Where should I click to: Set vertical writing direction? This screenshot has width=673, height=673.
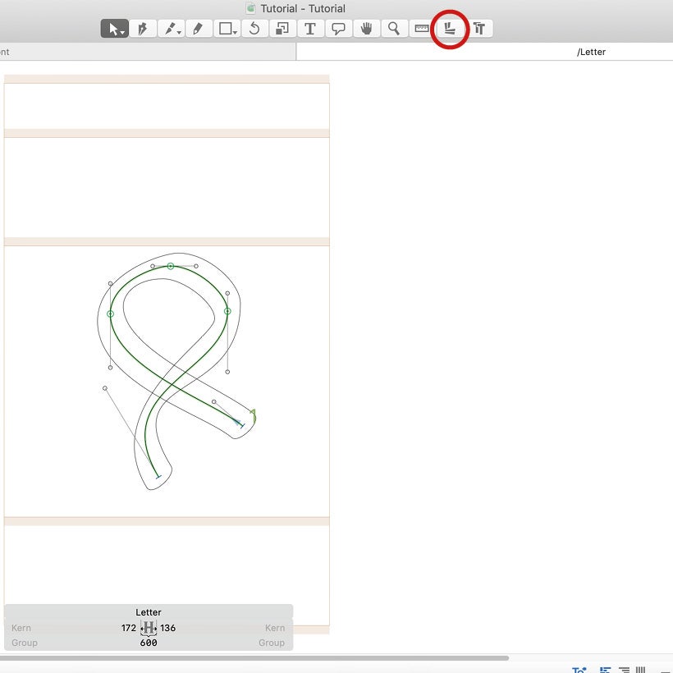pos(640,670)
